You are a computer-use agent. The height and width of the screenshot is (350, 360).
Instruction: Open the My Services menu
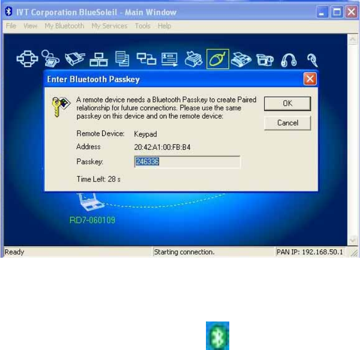pyautogui.click(x=109, y=26)
